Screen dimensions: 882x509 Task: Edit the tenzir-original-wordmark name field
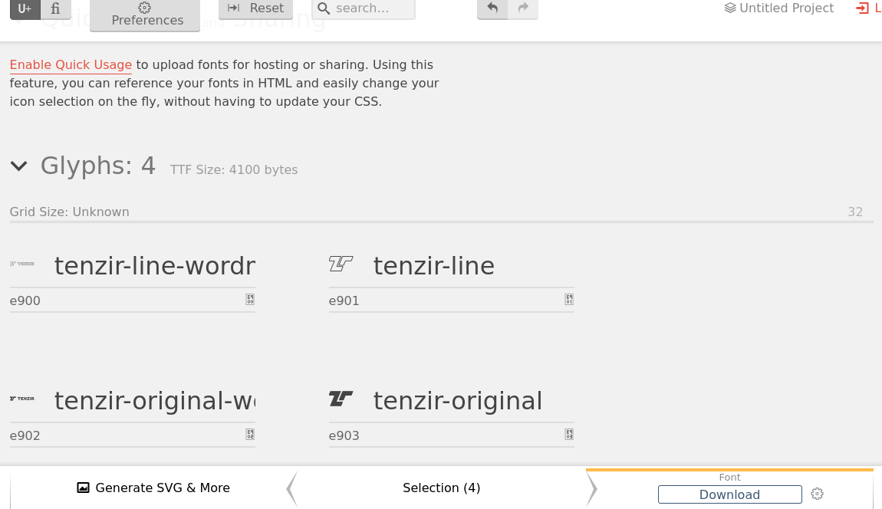pyautogui.click(x=155, y=400)
